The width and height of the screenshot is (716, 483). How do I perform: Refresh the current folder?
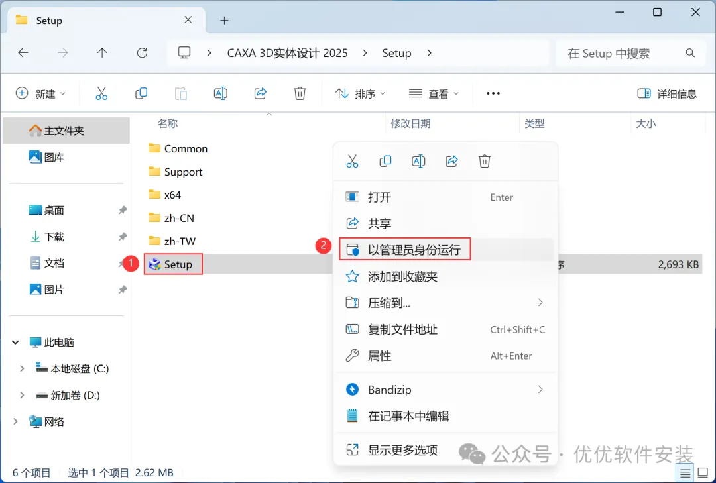coord(142,53)
